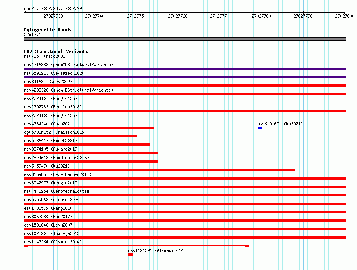
Task: Open esv3669851 (Besenbacher2015) label
Action: point(58,174)
